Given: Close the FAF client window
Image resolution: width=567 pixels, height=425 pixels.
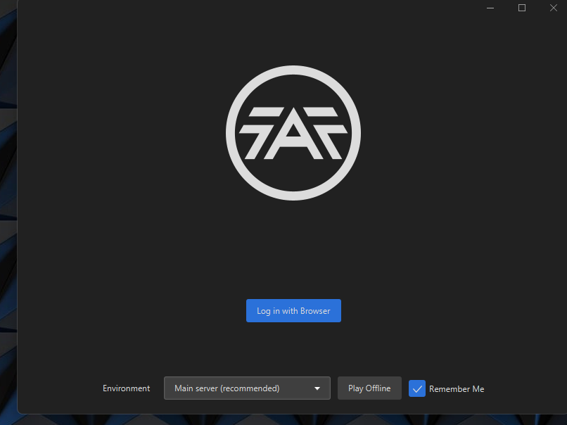Looking at the screenshot, I should [553, 8].
